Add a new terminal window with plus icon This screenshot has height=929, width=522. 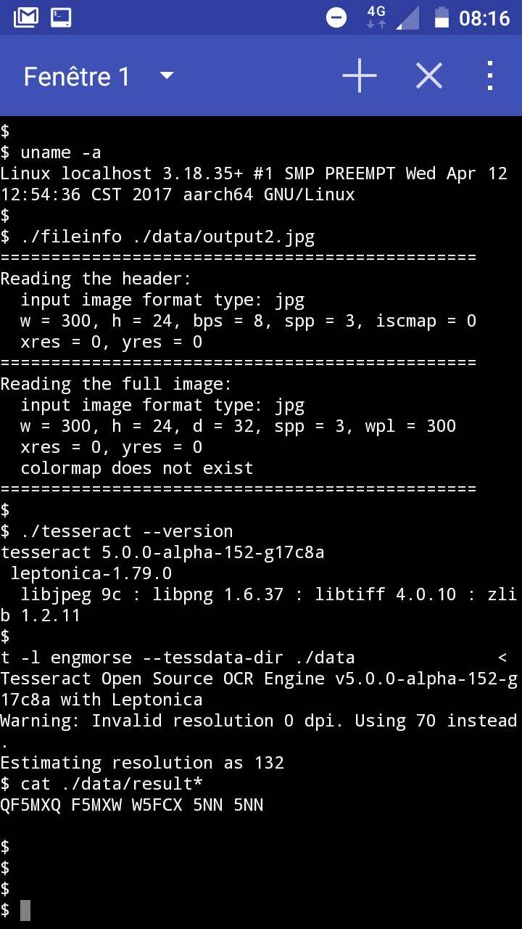click(360, 75)
